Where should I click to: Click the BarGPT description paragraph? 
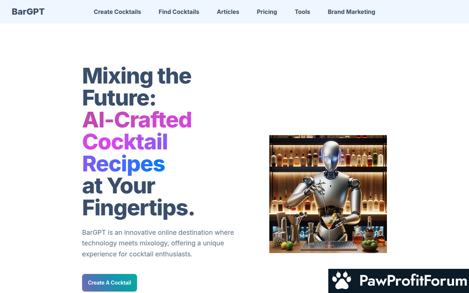point(158,243)
